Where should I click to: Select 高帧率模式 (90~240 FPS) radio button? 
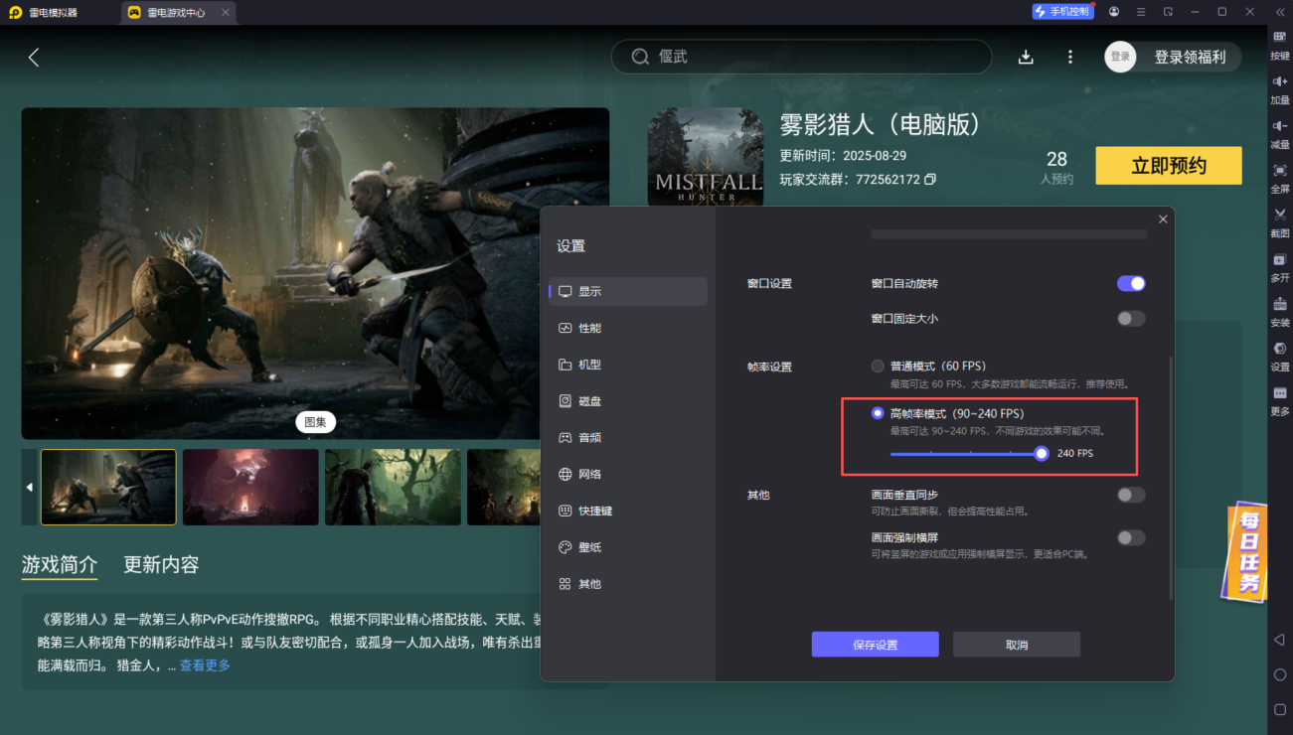point(878,413)
